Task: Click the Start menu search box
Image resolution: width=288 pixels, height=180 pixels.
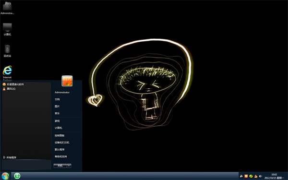Action: click(x=26, y=165)
